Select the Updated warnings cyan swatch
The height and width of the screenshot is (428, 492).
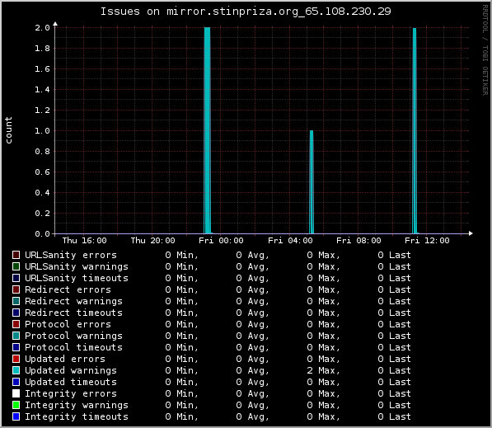tap(16, 370)
